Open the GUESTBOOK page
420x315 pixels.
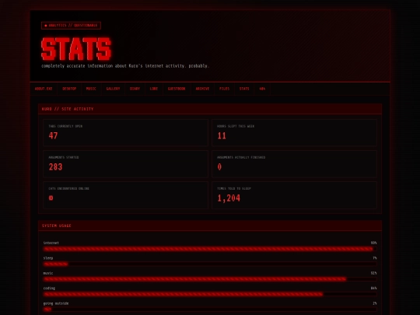coord(177,89)
